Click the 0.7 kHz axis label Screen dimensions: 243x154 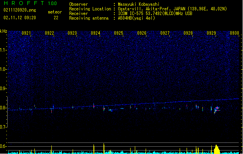pyautogui.click(x=3, y=127)
